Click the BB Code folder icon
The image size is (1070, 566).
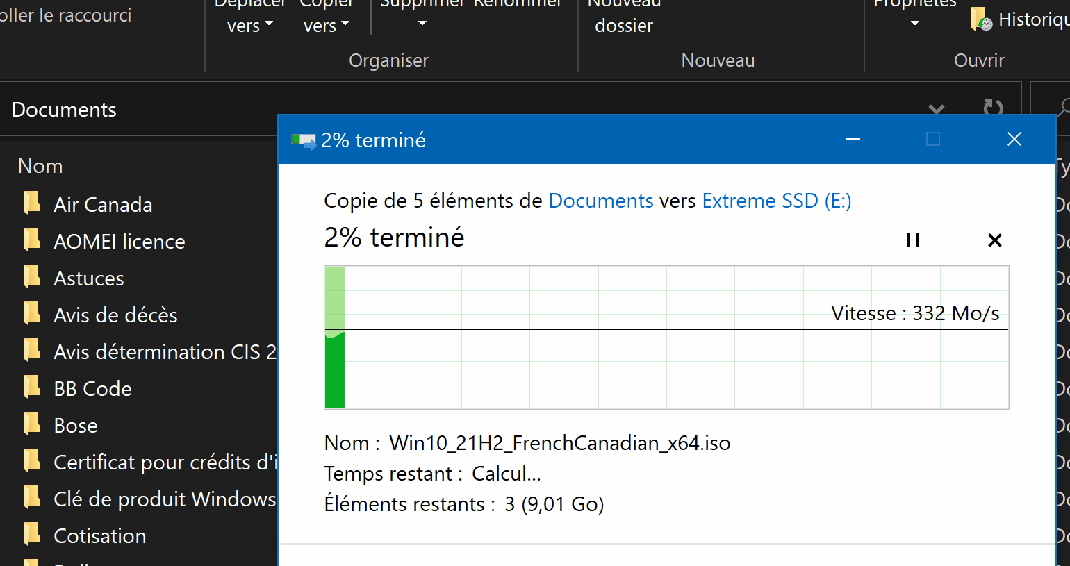tap(31, 388)
